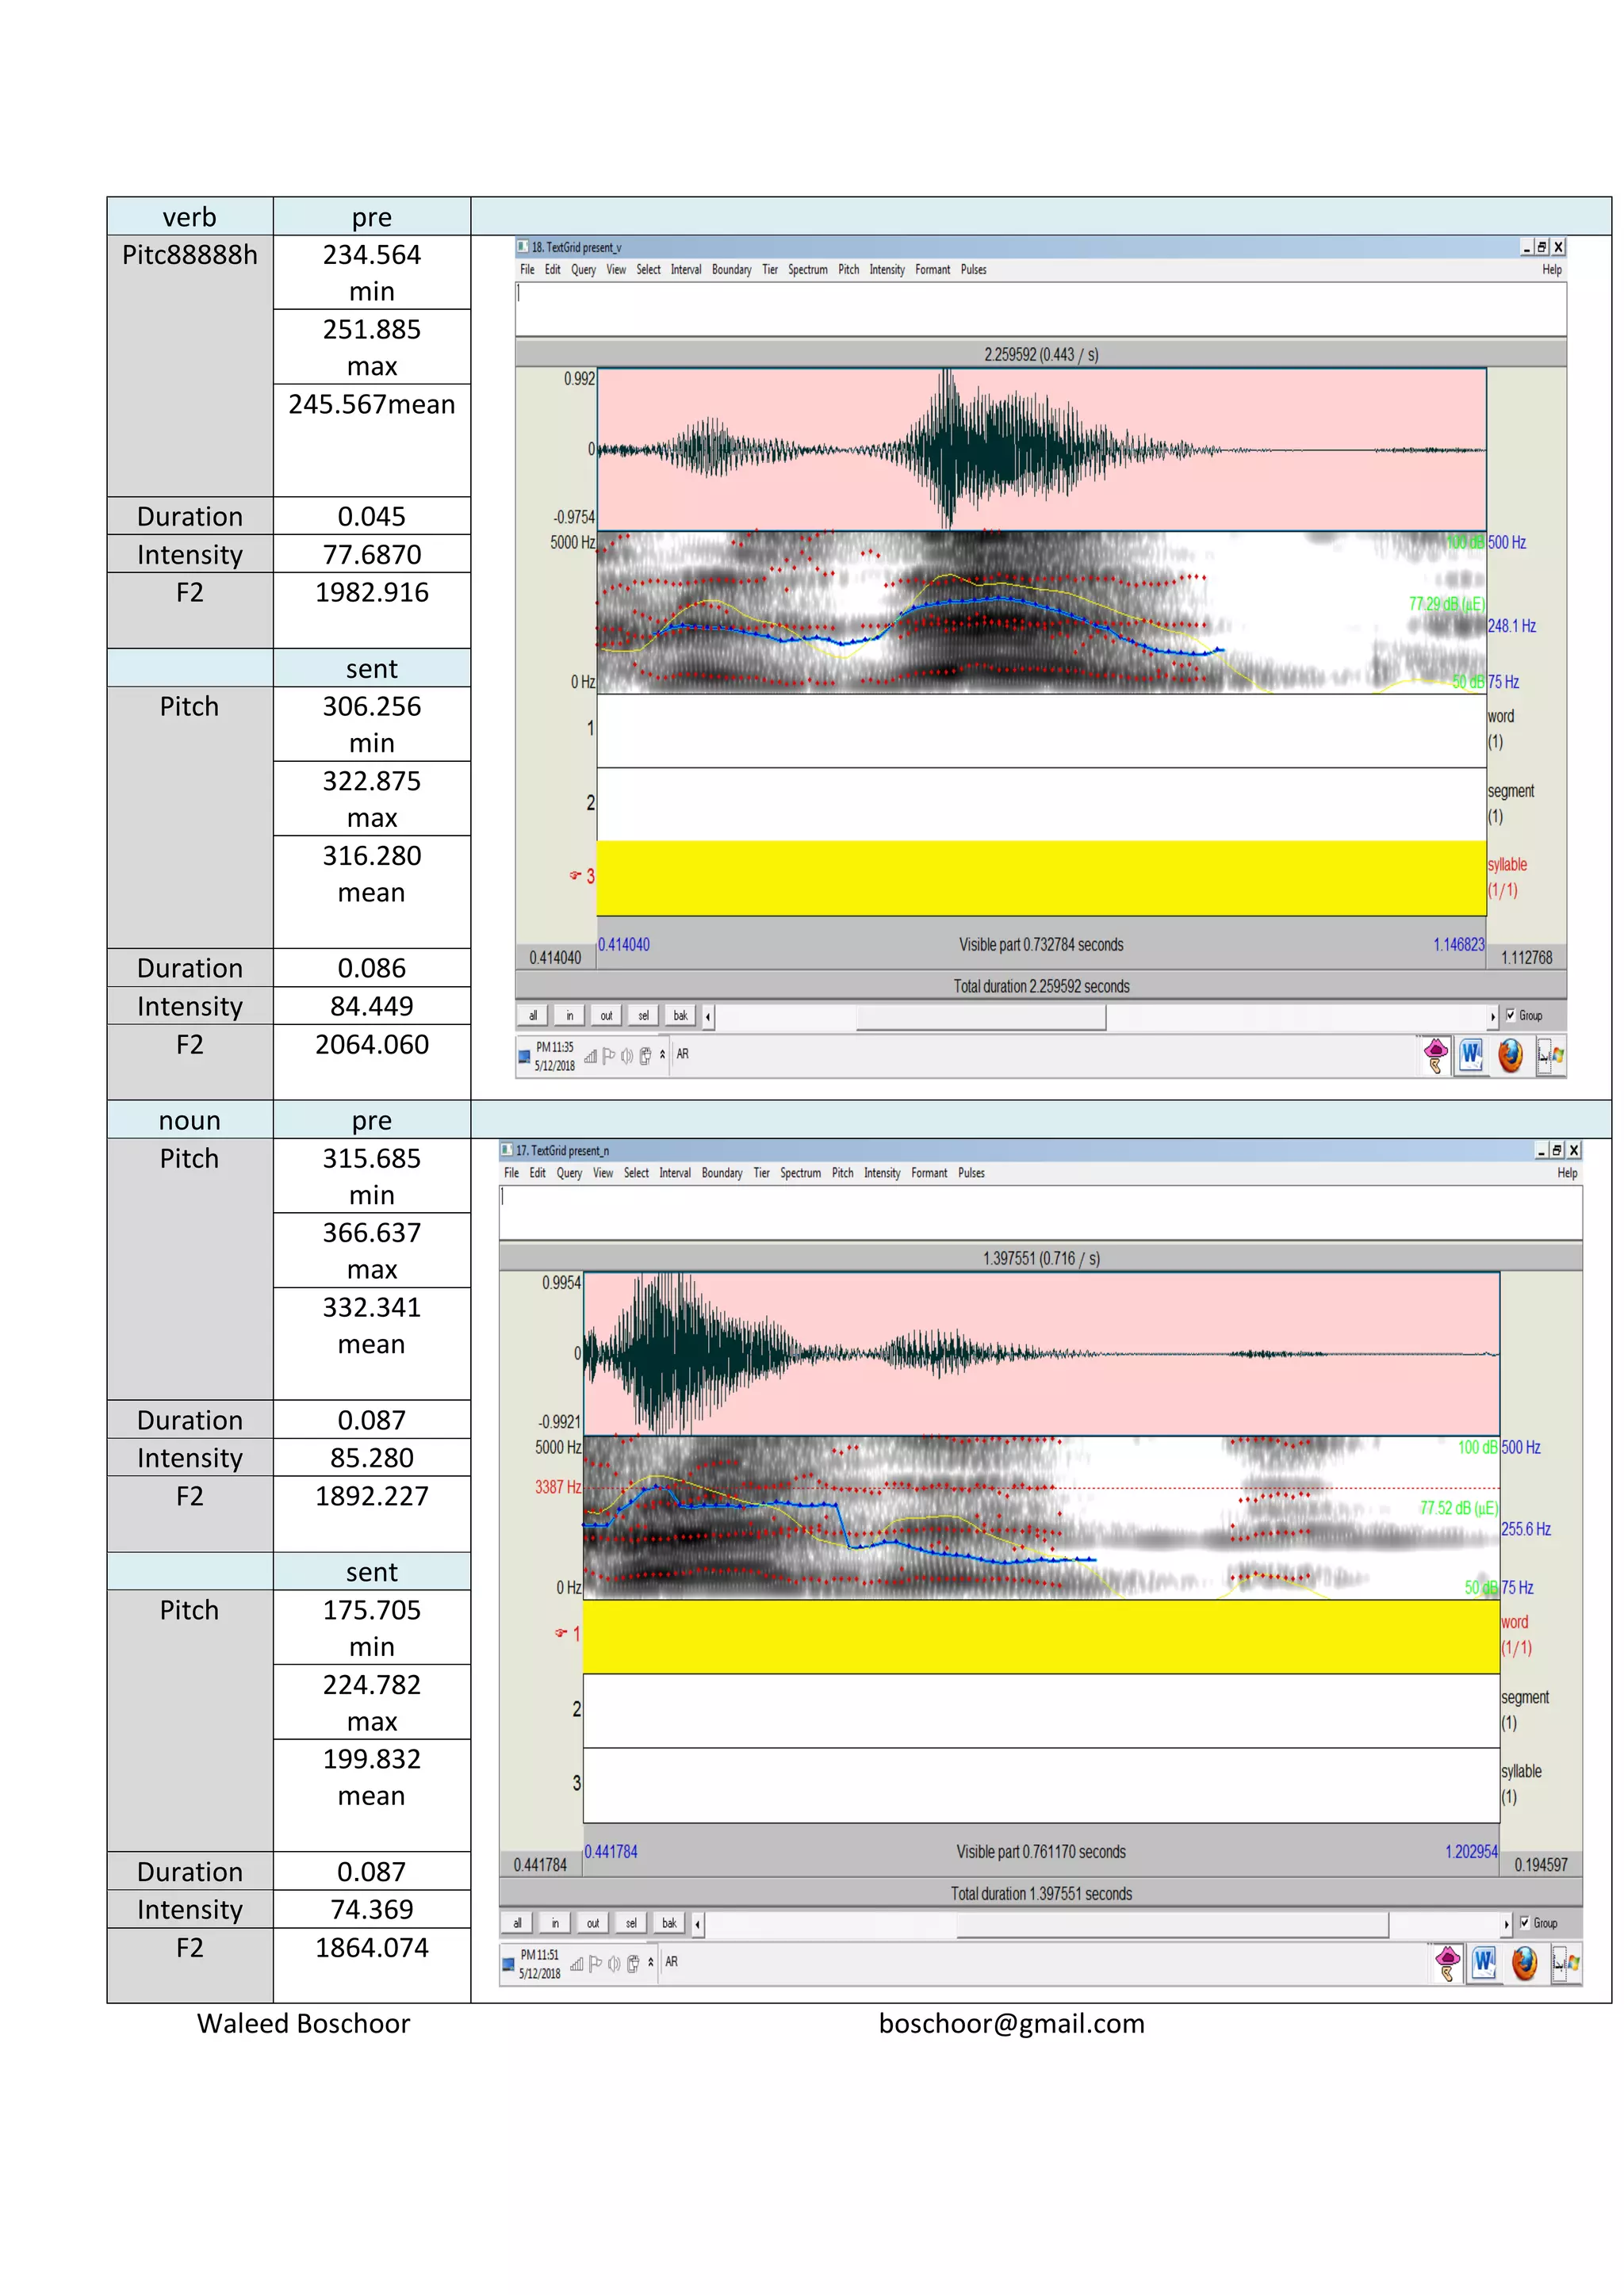
Task: Select yellow syllable tier 3 in present_v window
Action: point(1041,878)
